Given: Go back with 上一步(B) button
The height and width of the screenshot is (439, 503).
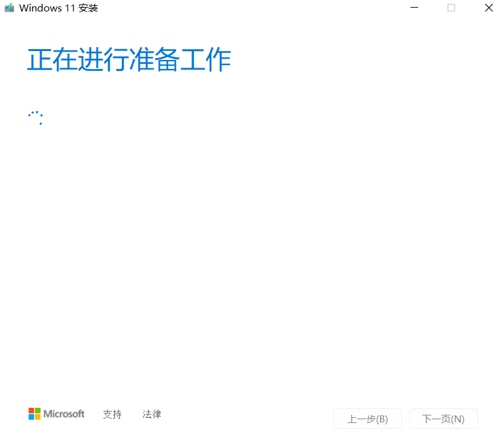Looking at the screenshot, I should (368, 419).
